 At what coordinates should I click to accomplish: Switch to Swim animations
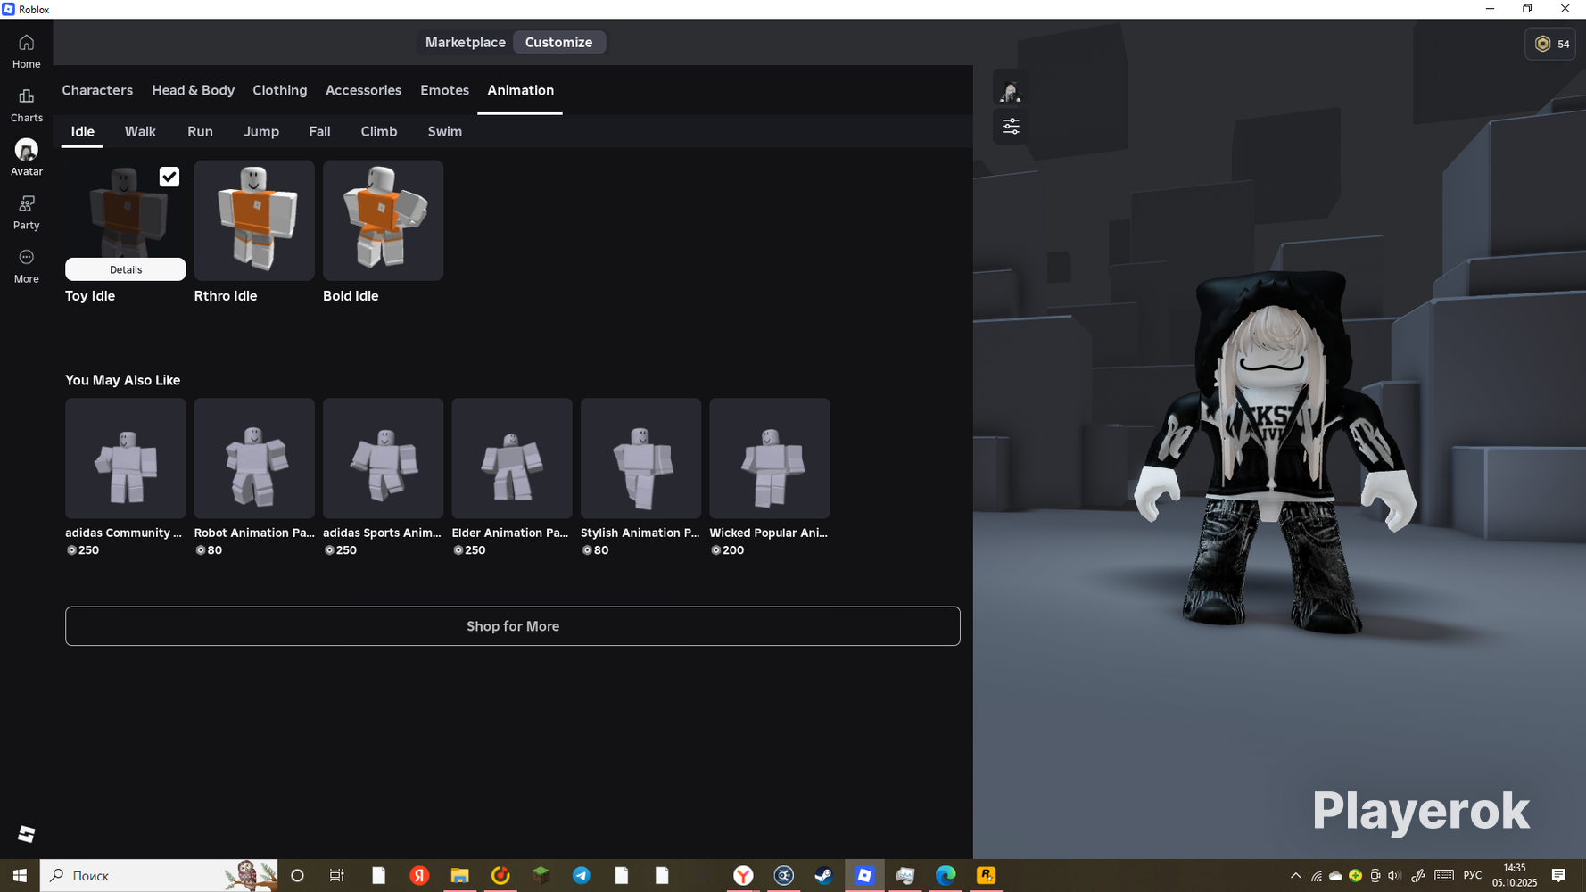coord(444,131)
